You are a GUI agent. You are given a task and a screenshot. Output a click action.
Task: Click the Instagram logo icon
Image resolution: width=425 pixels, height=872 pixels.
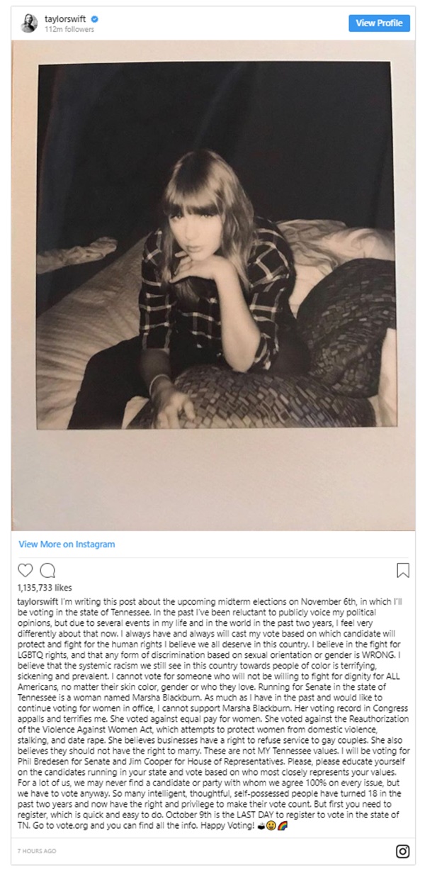(402, 851)
